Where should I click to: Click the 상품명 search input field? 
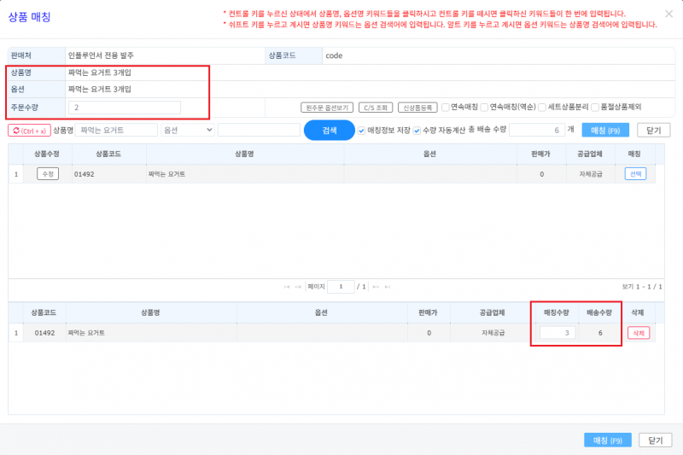[x=116, y=131]
